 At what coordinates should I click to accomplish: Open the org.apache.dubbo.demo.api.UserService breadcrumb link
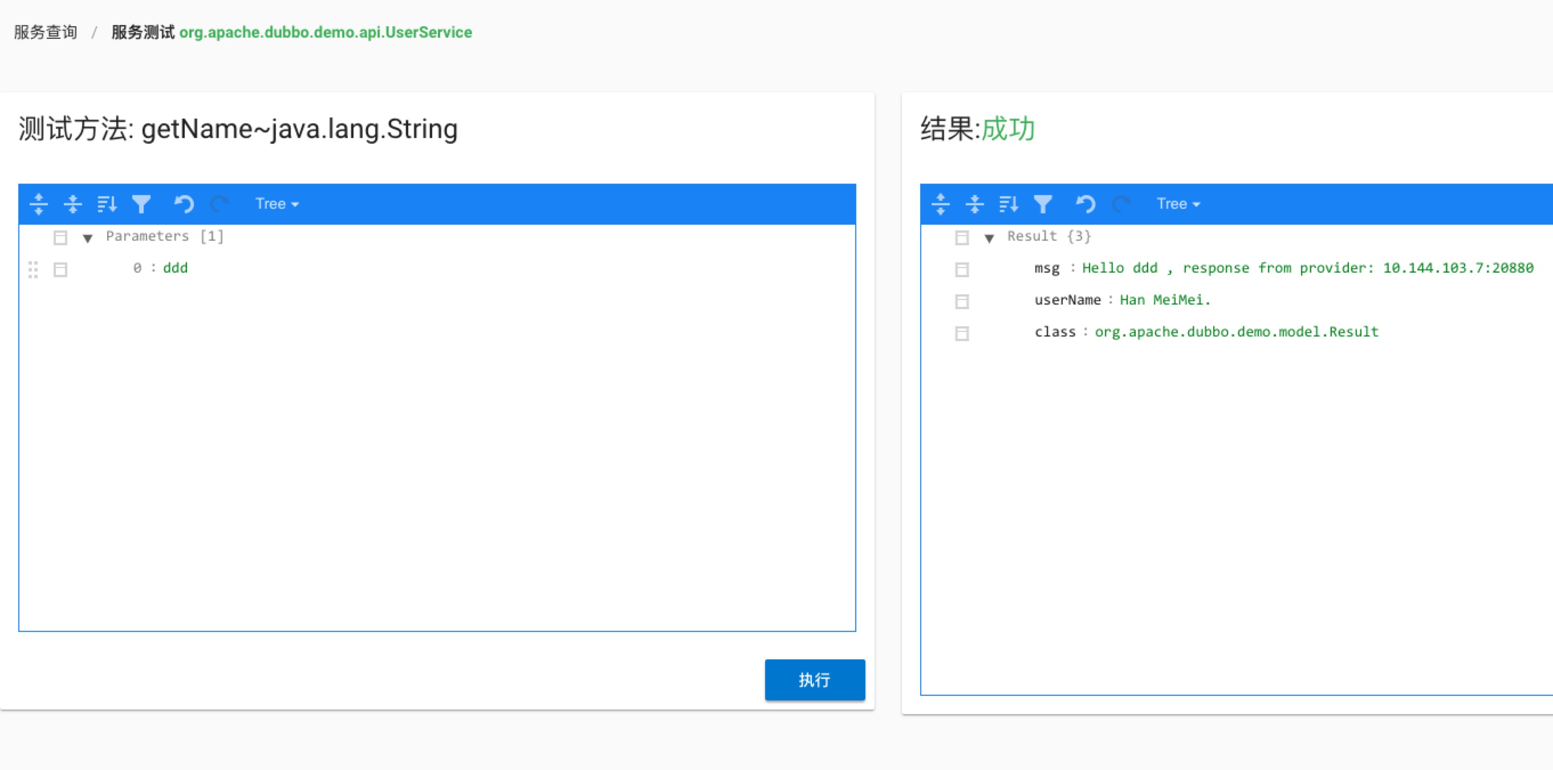326,33
